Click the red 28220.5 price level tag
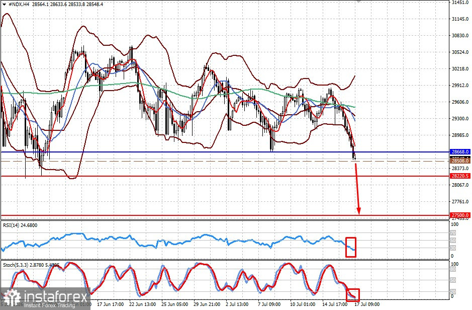Screen dimensions: 472x310 [460, 176]
